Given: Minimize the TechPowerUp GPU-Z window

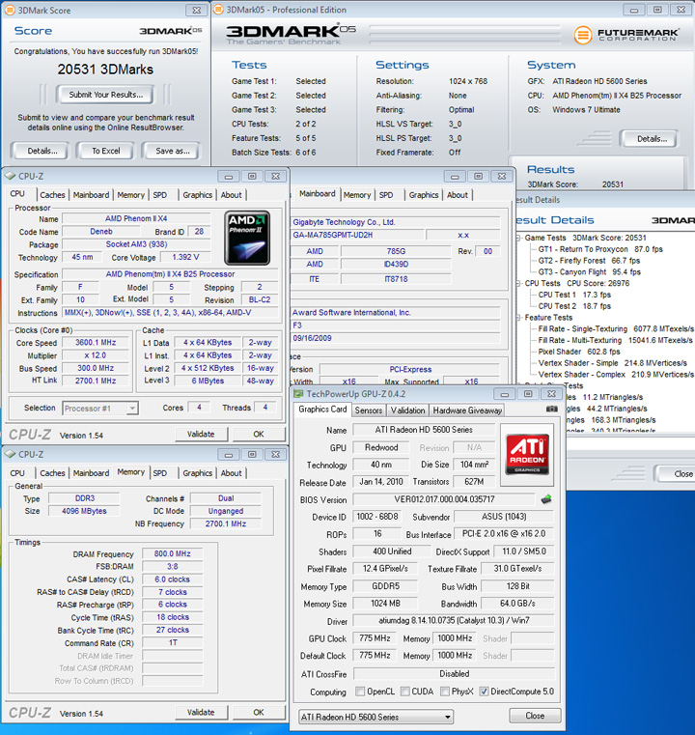Looking at the screenshot, I should (x=504, y=394).
